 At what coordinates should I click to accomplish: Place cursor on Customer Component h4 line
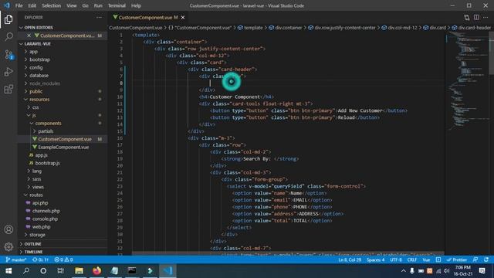pos(236,97)
